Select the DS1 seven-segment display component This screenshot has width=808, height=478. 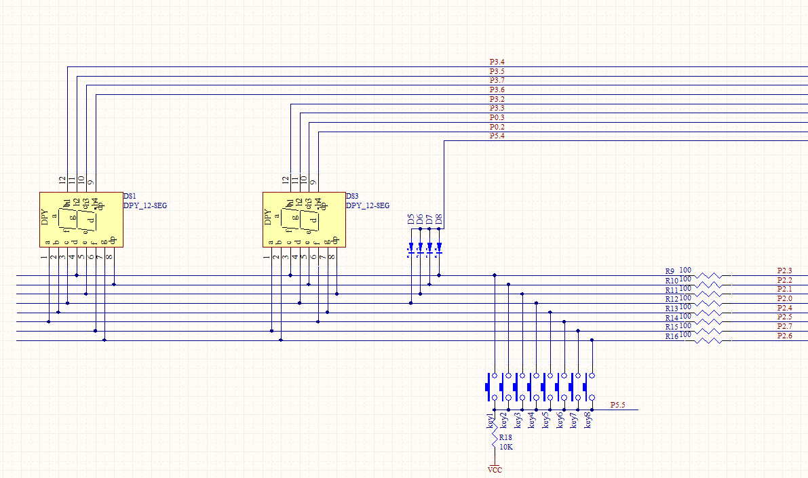coord(81,220)
